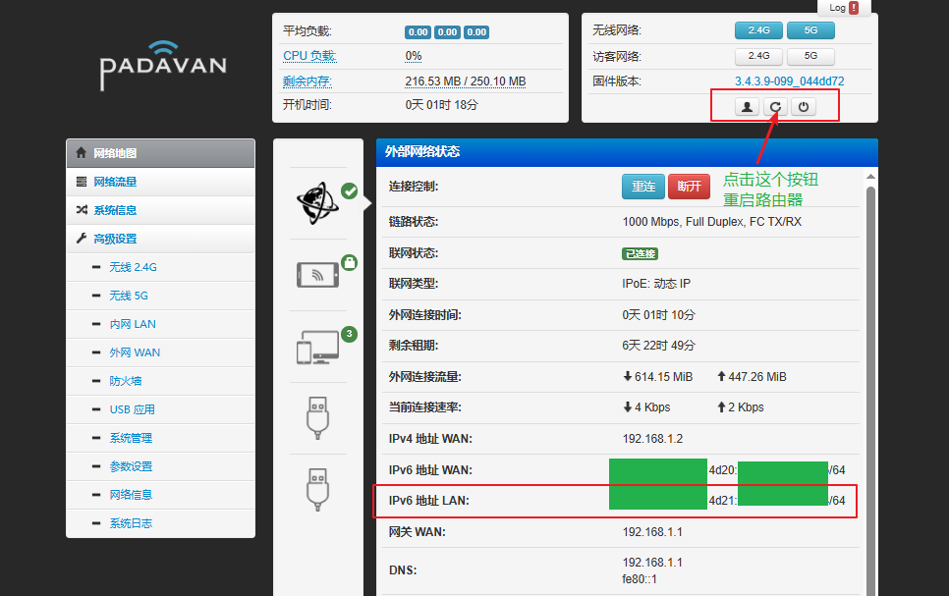Open the 参数设置 page
Screen dimensions: 949x596
tap(160, 466)
